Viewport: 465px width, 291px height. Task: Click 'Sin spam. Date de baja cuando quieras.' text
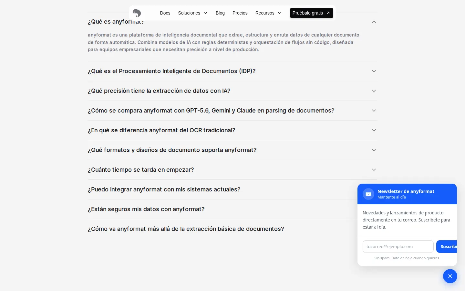[407, 258]
